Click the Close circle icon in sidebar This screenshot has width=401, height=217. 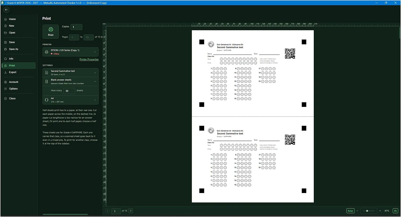coord(6,99)
